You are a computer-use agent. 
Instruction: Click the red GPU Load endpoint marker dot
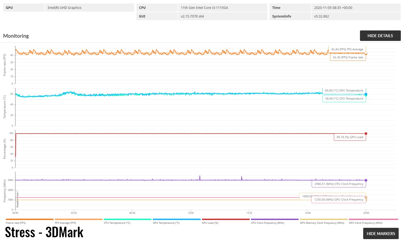366,134
